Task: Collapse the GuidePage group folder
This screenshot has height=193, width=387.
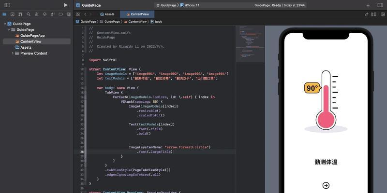Action: click(9, 30)
